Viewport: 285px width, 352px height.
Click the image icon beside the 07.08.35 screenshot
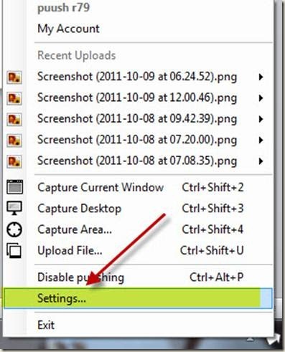click(14, 161)
